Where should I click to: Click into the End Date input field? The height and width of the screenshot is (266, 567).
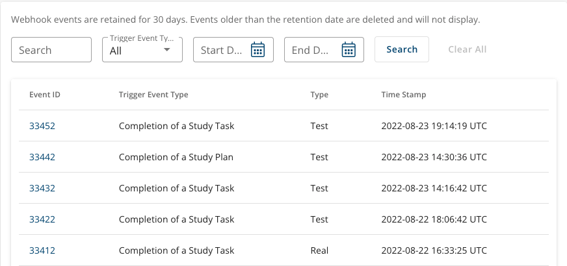click(x=324, y=50)
